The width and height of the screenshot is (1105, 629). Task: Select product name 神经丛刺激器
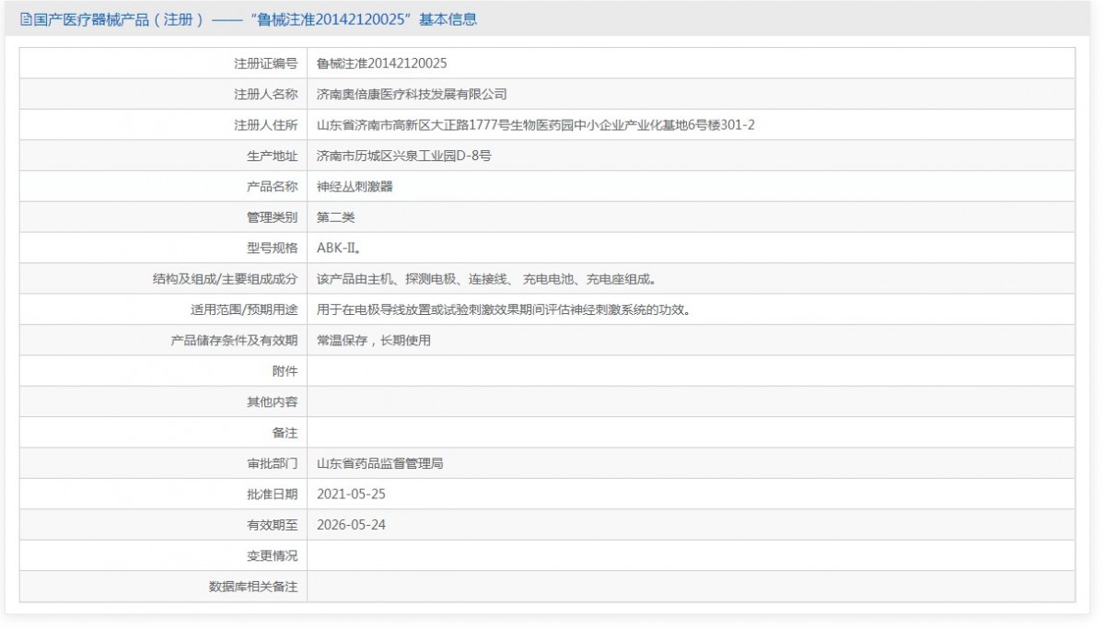click(x=355, y=186)
